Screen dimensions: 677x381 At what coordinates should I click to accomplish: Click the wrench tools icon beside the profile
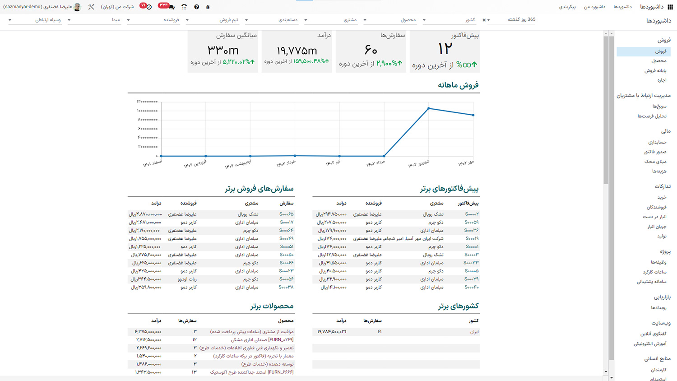pyautogui.click(x=91, y=7)
